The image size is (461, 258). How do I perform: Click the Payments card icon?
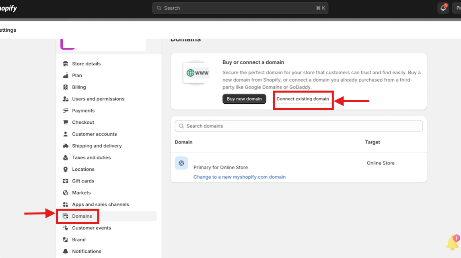65,111
